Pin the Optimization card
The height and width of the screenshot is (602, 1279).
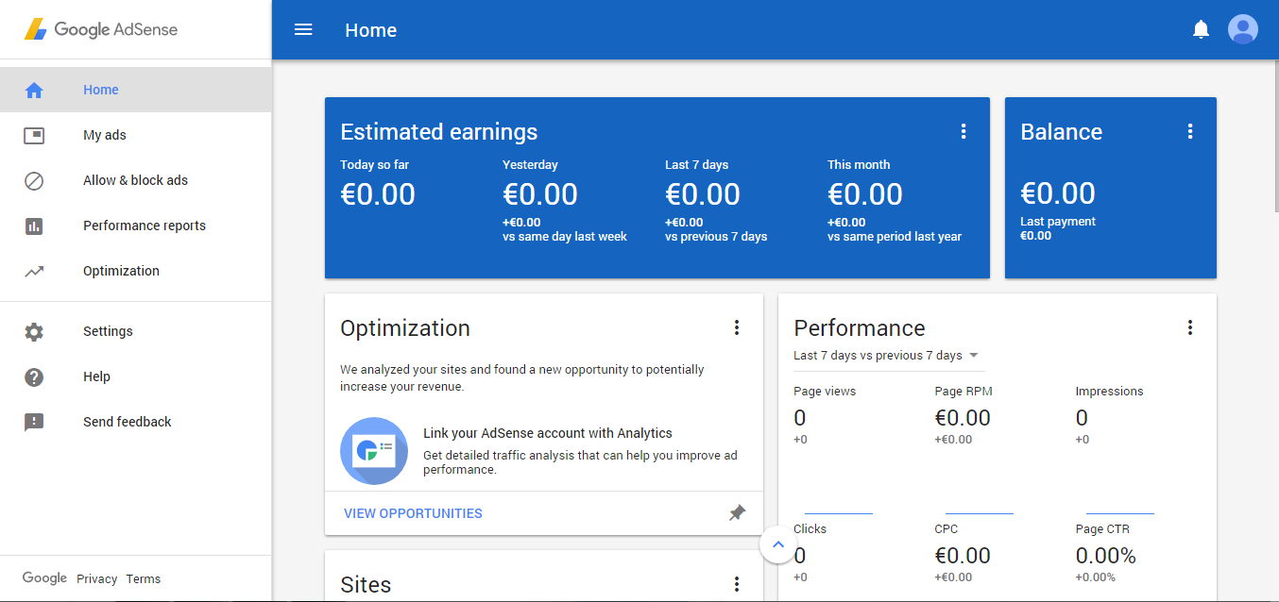click(737, 512)
